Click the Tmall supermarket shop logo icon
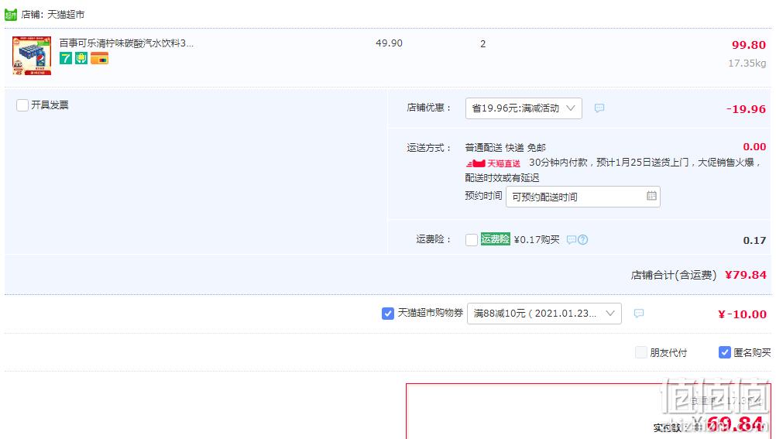776x439 pixels. [x=11, y=15]
